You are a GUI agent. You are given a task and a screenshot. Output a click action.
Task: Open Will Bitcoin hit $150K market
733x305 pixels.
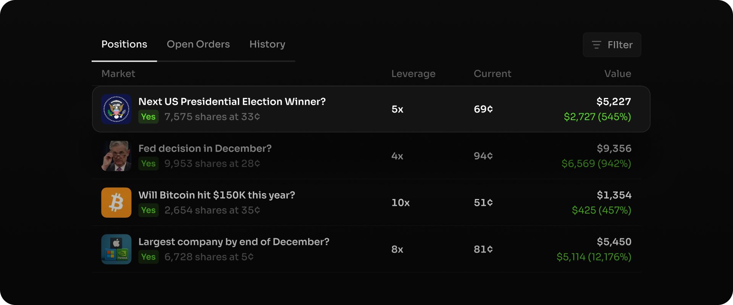[217, 195]
